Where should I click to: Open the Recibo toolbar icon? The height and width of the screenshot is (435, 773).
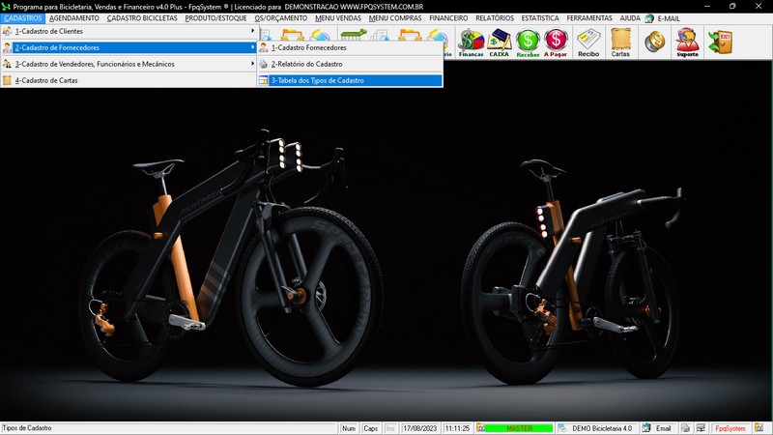[588, 42]
